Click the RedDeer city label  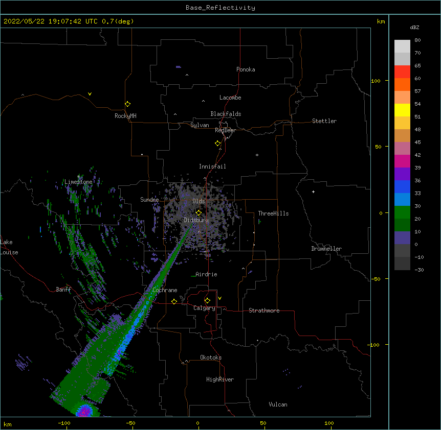click(x=225, y=130)
